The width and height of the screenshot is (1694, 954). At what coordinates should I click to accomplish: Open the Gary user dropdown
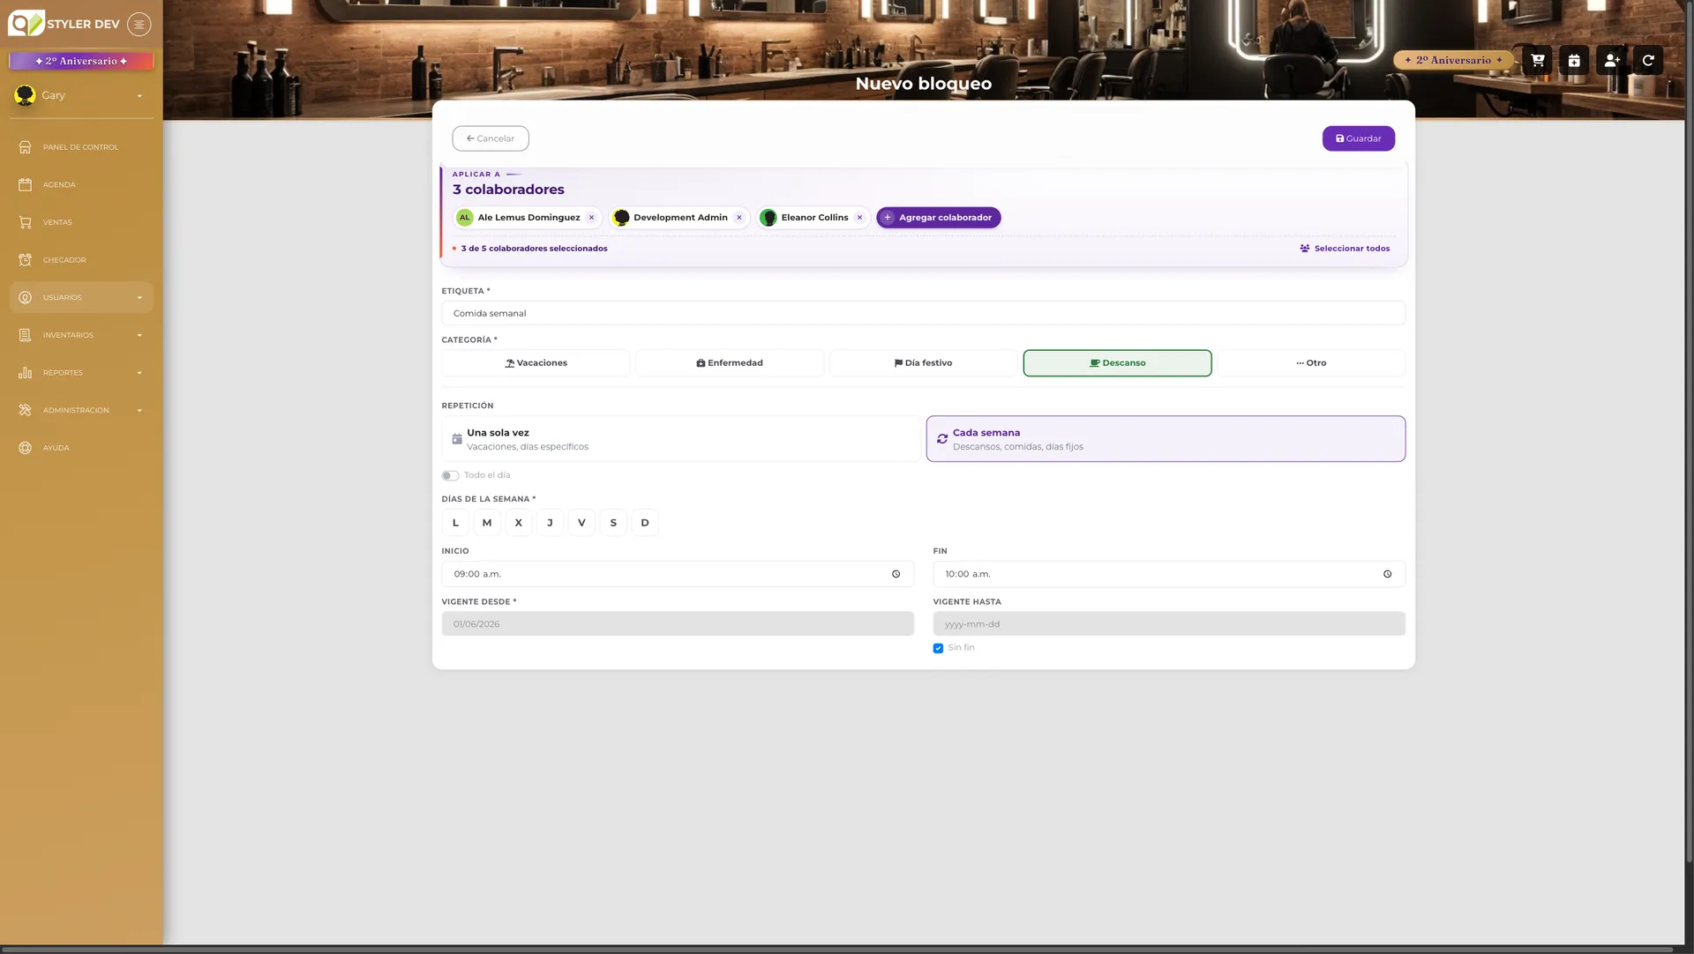(79, 95)
